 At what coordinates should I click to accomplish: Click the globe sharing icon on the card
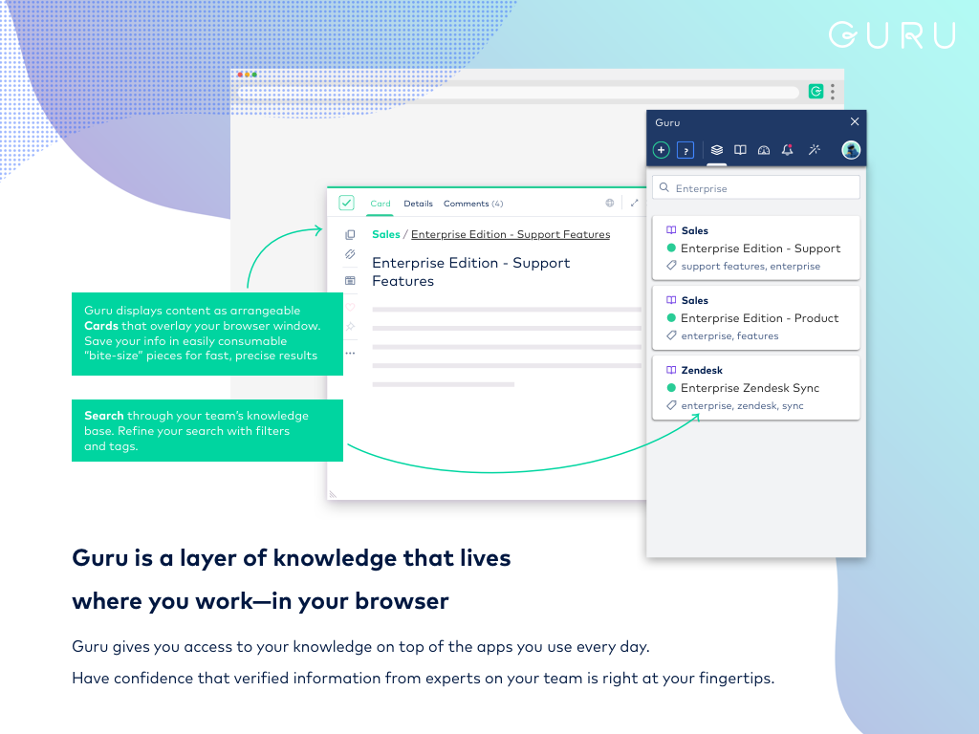[610, 203]
